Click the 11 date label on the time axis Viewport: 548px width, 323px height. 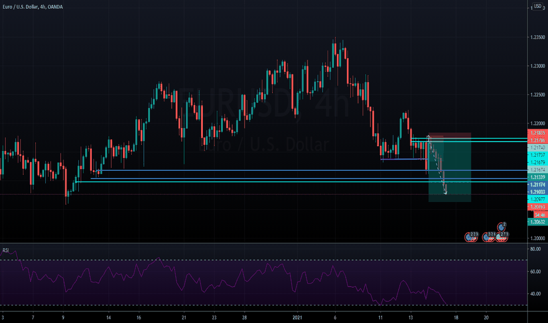380,318
